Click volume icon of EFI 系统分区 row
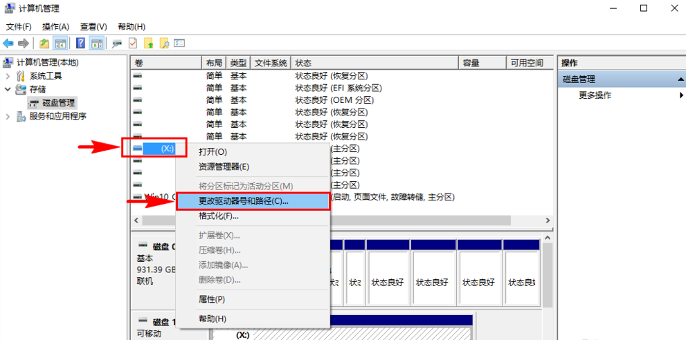Image resolution: width=686 pixels, height=340 pixels. click(138, 88)
